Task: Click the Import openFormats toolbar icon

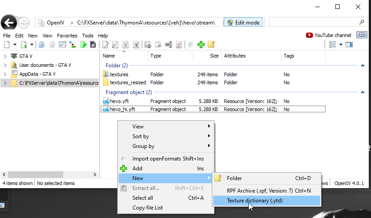Action: 190,45
